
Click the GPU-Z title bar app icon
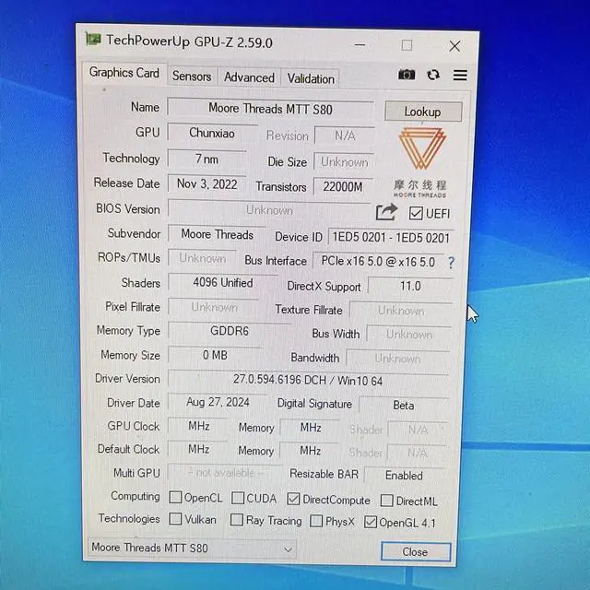coord(93,39)
